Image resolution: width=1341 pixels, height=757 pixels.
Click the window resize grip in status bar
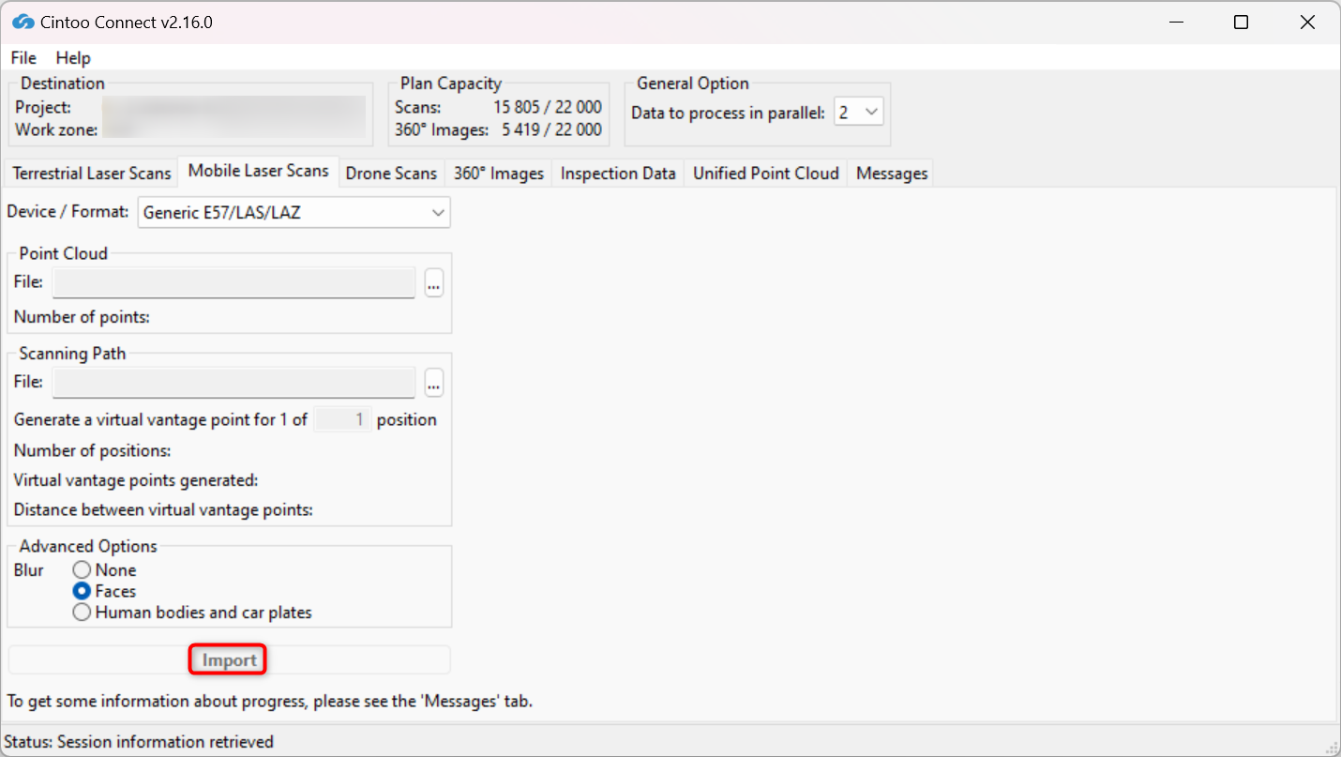pos(1331,747)
